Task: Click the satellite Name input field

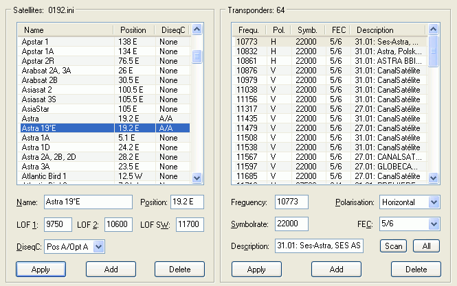Action: click(x=89, y=202)
